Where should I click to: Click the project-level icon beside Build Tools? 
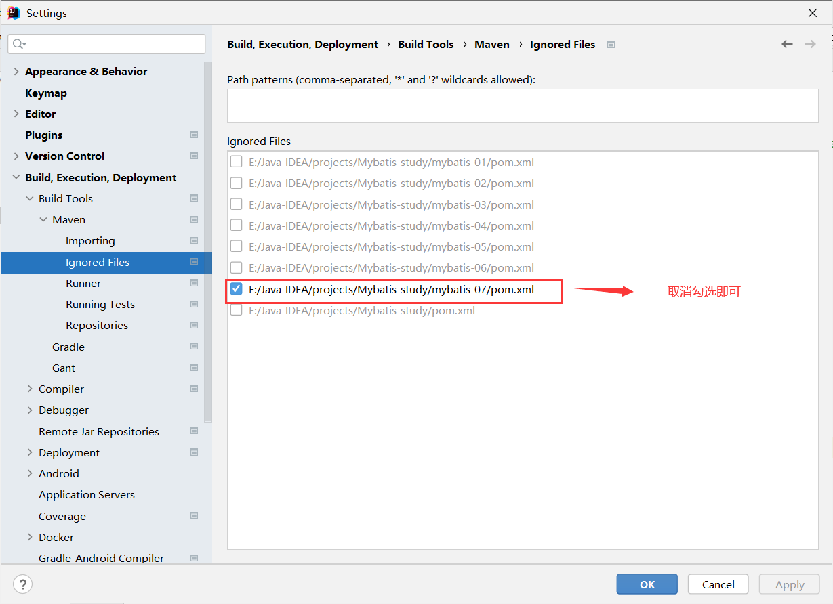(x=194, y=198)
